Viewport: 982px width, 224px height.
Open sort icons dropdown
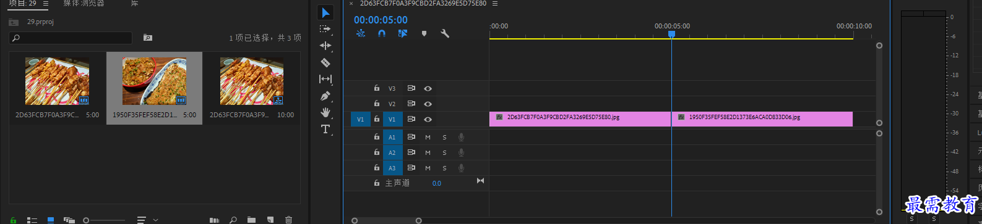tap(147, 220)
